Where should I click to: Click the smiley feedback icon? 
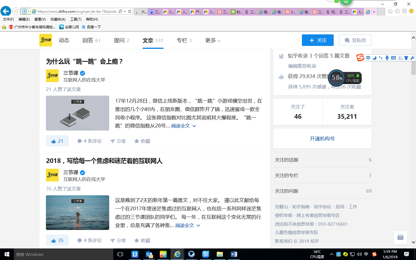click(x=411, y=11)
